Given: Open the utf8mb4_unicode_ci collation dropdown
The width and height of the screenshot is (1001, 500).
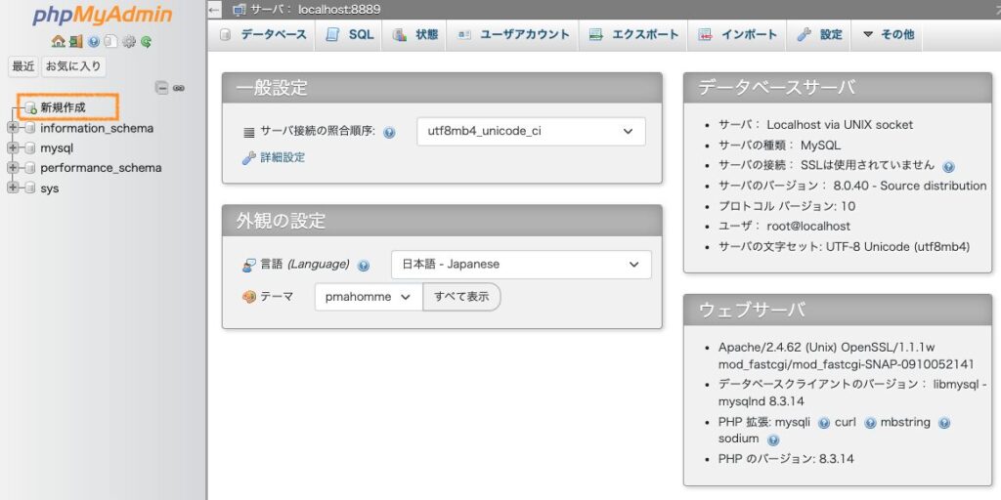Looking at the screenshot, I should pyautogui.click(x=531, y=132).
